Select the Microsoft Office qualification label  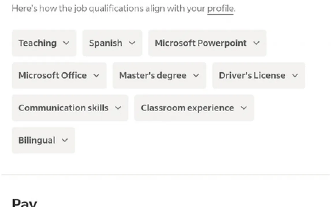click(53, 75)
